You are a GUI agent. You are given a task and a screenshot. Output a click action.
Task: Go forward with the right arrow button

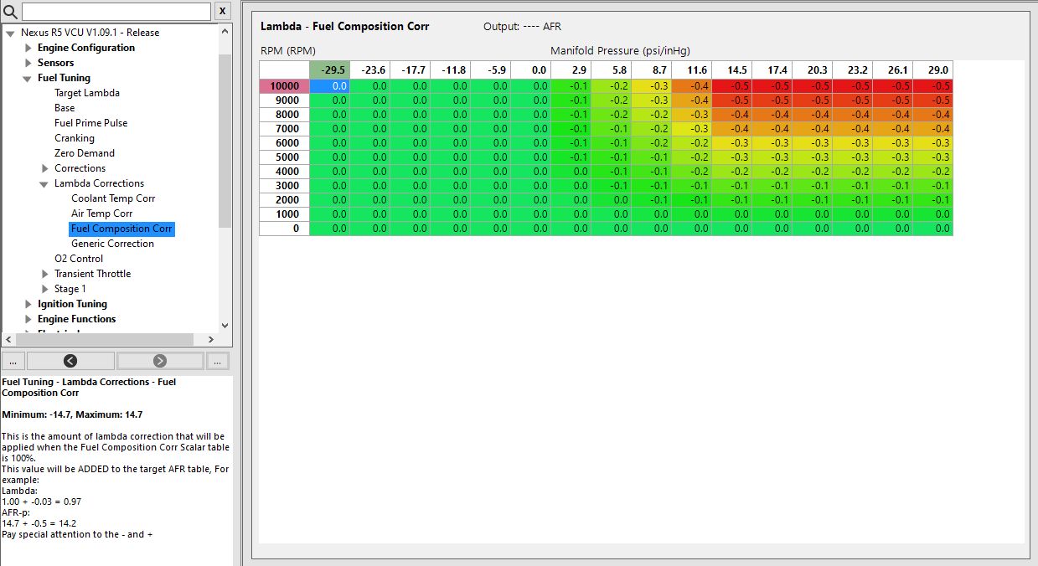160,361
